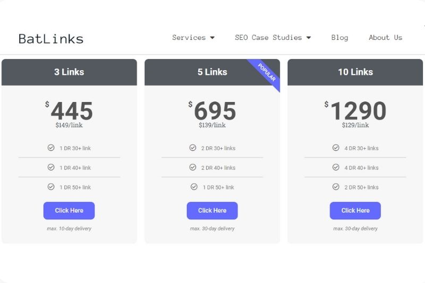
Task: Click checkmark icon beside 2 DR 50+ links
Action: click(336, 187)
